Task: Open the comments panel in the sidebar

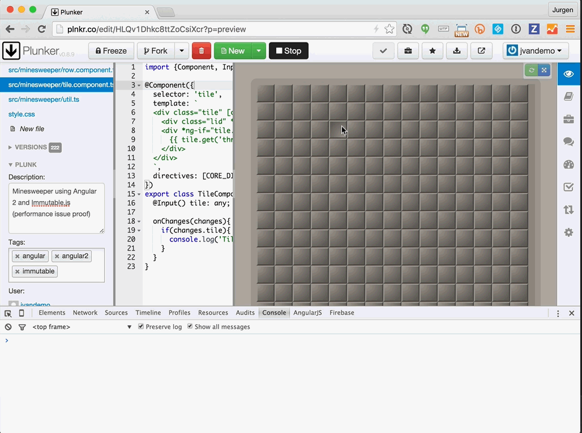Action: coord(568,142)
